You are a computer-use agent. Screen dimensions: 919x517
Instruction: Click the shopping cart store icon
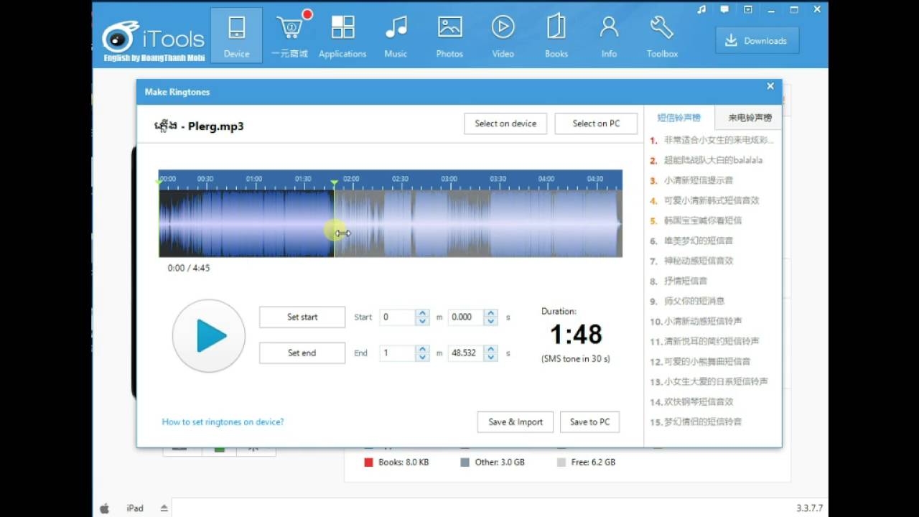(289, 27)
